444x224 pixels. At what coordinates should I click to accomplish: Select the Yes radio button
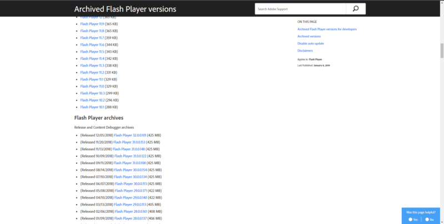tap(410, 220)
